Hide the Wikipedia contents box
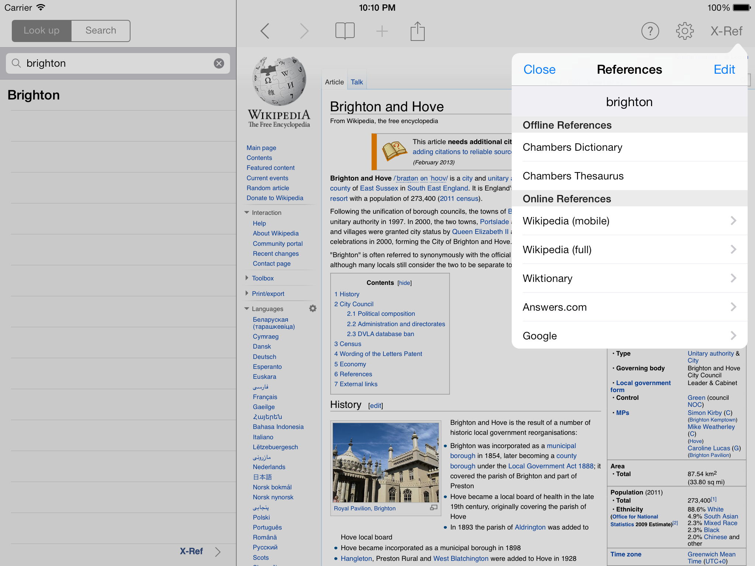 click(x=404, y=283)
